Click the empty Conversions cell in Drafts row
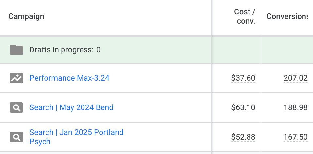The image size is (313, 154). pos(287,50)
